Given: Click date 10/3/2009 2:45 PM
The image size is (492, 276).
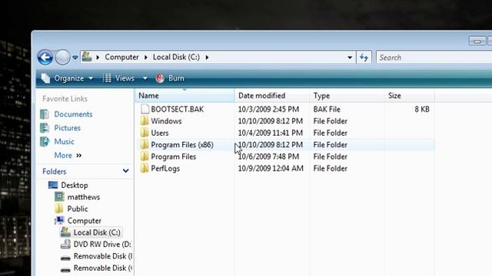Looking at the screenshot, I should [x=268, y=109].
